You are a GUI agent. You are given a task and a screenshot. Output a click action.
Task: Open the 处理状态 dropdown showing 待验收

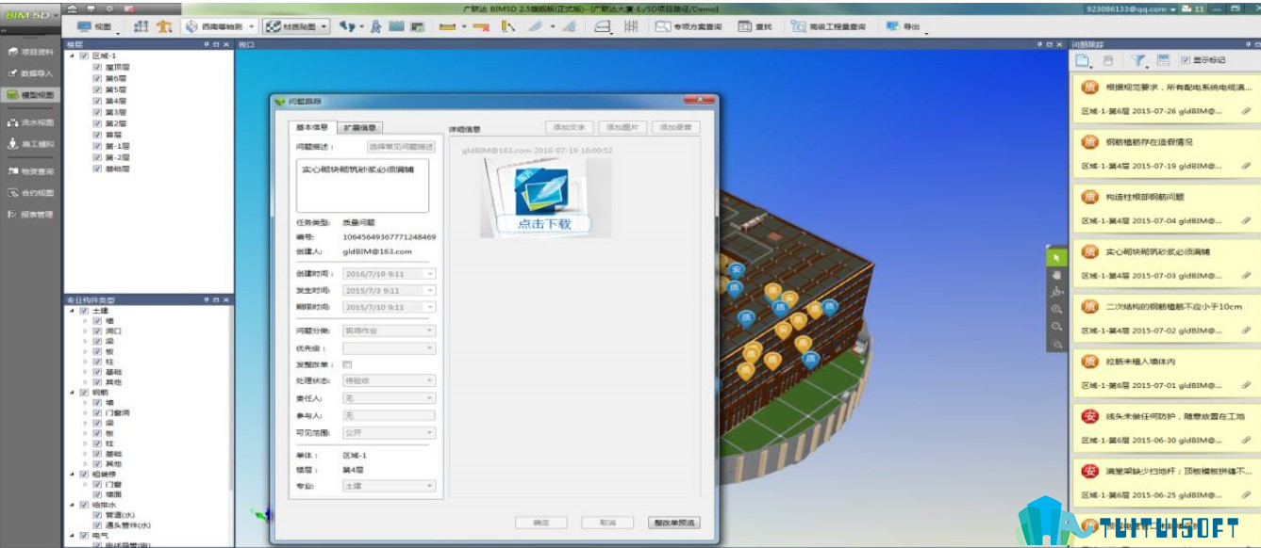(389, 381)
